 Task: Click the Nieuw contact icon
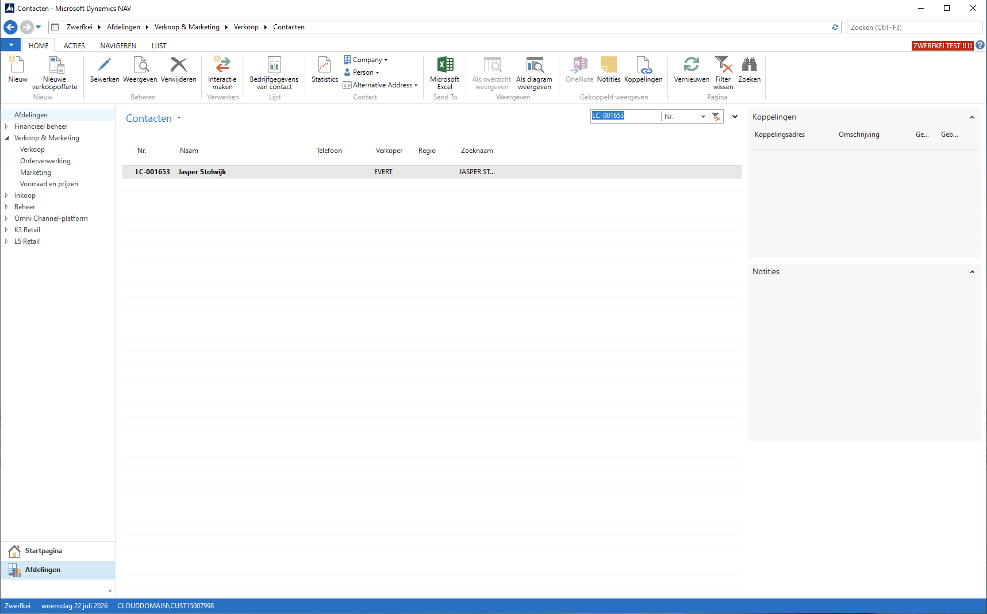(17, 70)
